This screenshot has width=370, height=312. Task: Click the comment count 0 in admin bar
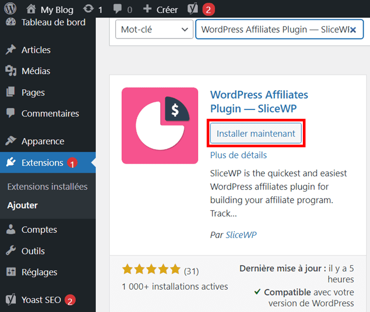(x=129, y=10)
